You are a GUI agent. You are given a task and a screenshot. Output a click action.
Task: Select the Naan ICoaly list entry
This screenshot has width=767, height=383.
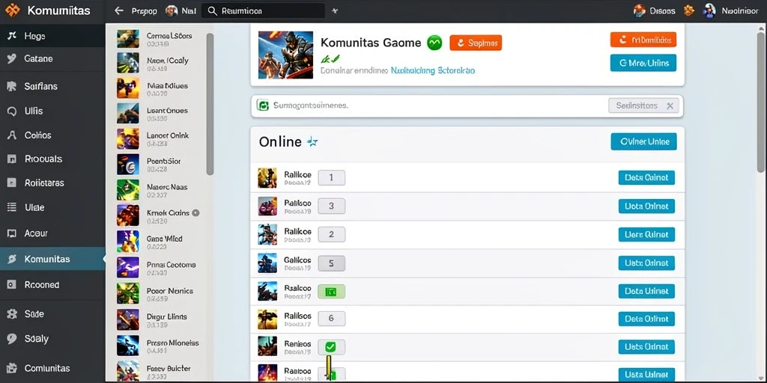pyautogui.click(x=160, y=64)
